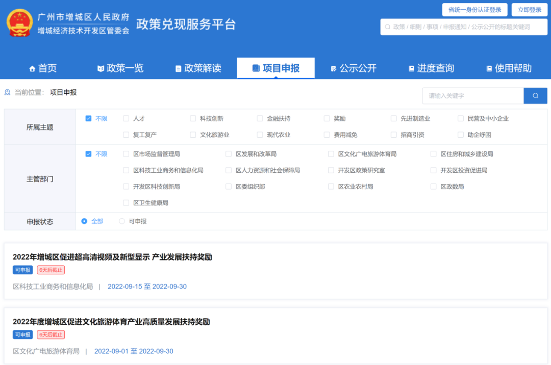Click the icon beside 使用帮助
The image size is (551, 365).
pos(489,69)
